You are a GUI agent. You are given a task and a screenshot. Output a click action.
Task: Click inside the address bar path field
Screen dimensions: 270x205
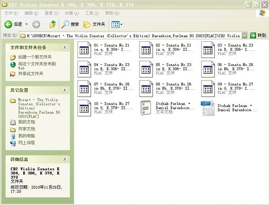[x=130, y=35]
